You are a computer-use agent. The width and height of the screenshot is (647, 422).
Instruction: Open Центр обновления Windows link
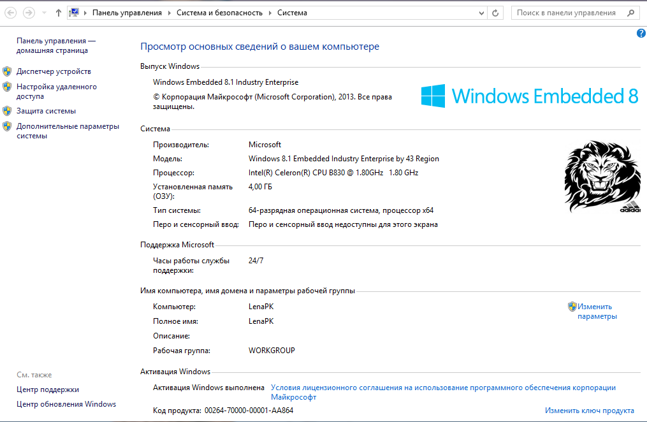[66, 404]
